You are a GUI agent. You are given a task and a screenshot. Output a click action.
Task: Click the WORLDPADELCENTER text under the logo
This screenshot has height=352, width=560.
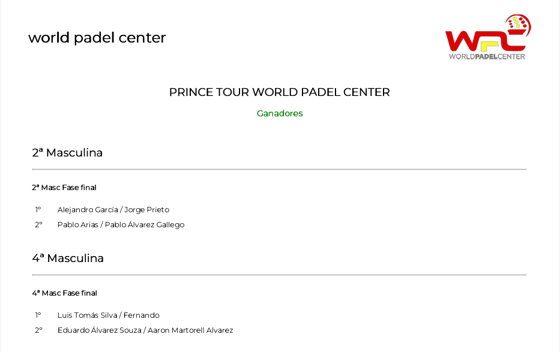coord(487,56)
